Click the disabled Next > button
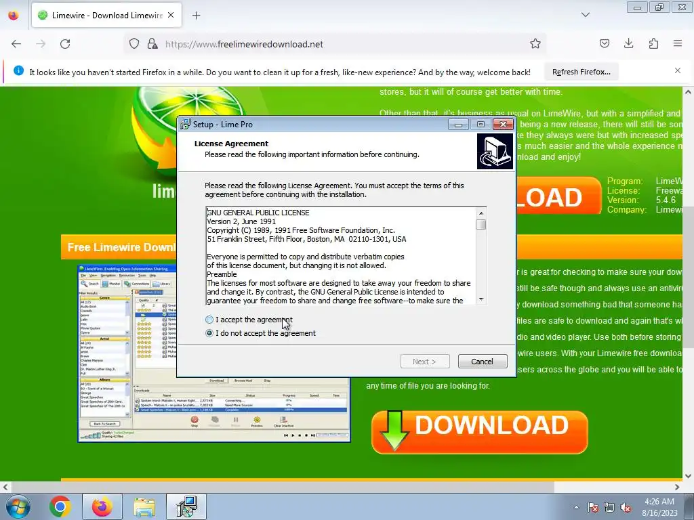Screen dimensions: 694x520 pyautogui.click(x=425, y=362)
